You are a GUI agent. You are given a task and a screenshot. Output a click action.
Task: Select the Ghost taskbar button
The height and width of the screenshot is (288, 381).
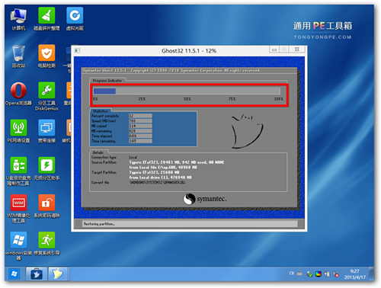pos(58,274)
